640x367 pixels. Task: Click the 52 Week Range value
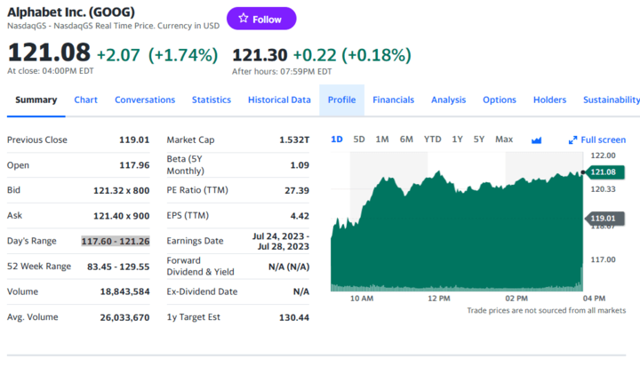click(118, 267)
